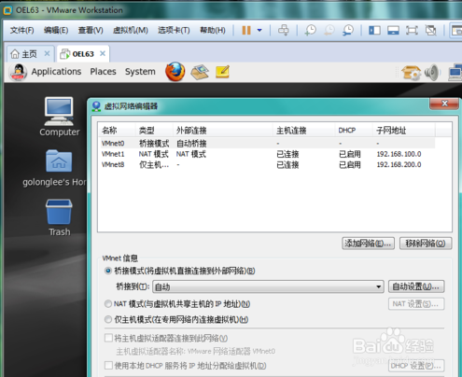Viewport: 462px width, 377px height.
Task: Open the 编辑(E) menu
Action: [x=56, y=30]
